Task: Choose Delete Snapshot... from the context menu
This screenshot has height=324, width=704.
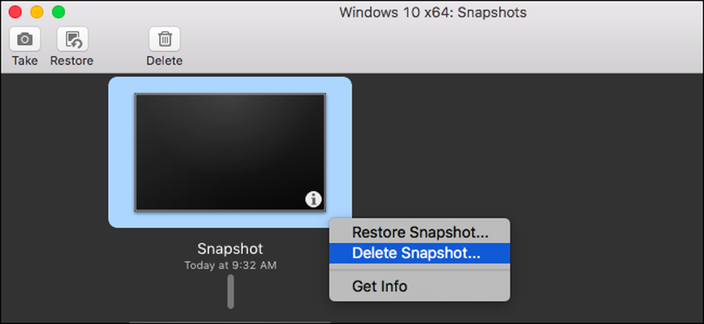Action: click(420, 253)
